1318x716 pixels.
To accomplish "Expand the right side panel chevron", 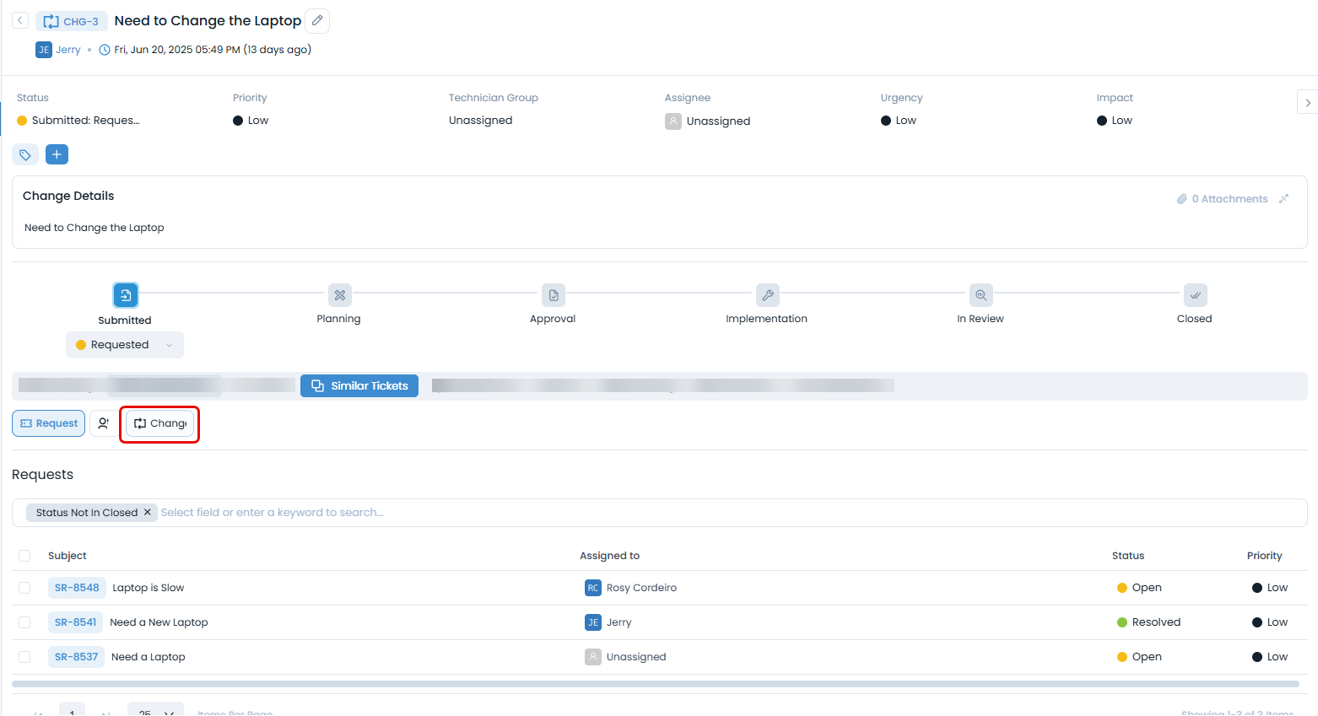I will [1307, 102].
